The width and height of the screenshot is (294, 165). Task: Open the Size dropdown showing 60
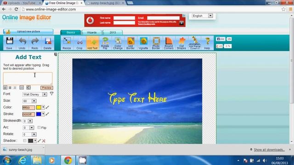click(29, 101)
